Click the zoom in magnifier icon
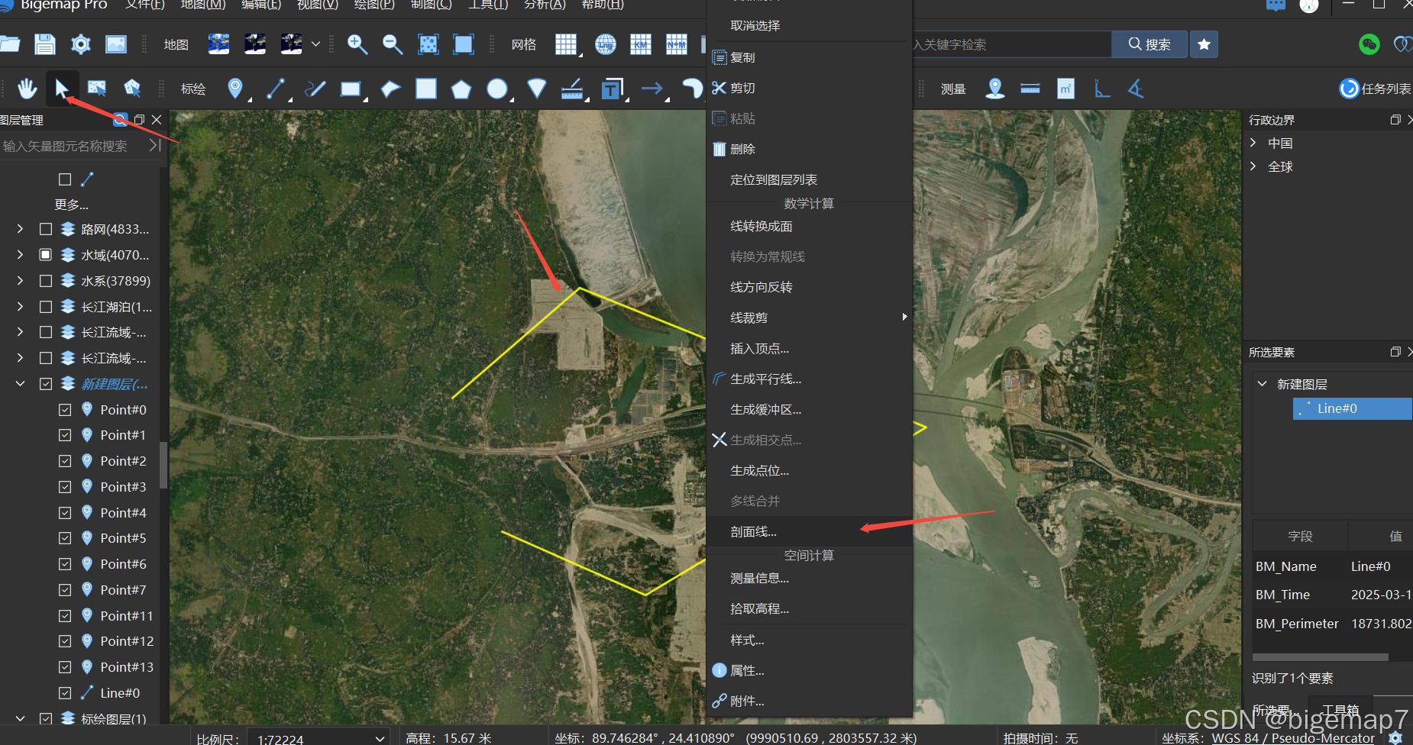The width and height of the screenshot is (1413, 745). 357,44
